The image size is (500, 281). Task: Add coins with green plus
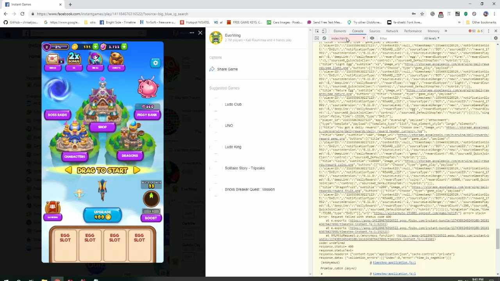coord(95,47)
